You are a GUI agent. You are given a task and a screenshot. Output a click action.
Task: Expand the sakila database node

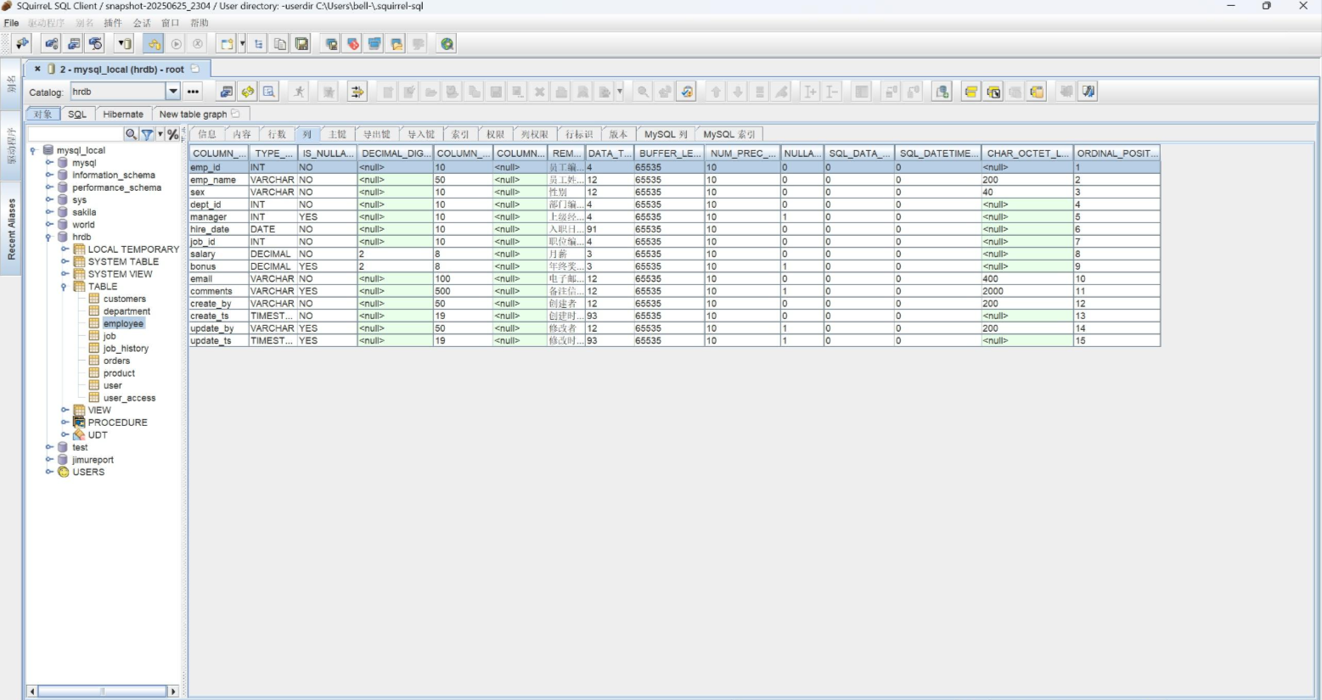tap(49, 212)
